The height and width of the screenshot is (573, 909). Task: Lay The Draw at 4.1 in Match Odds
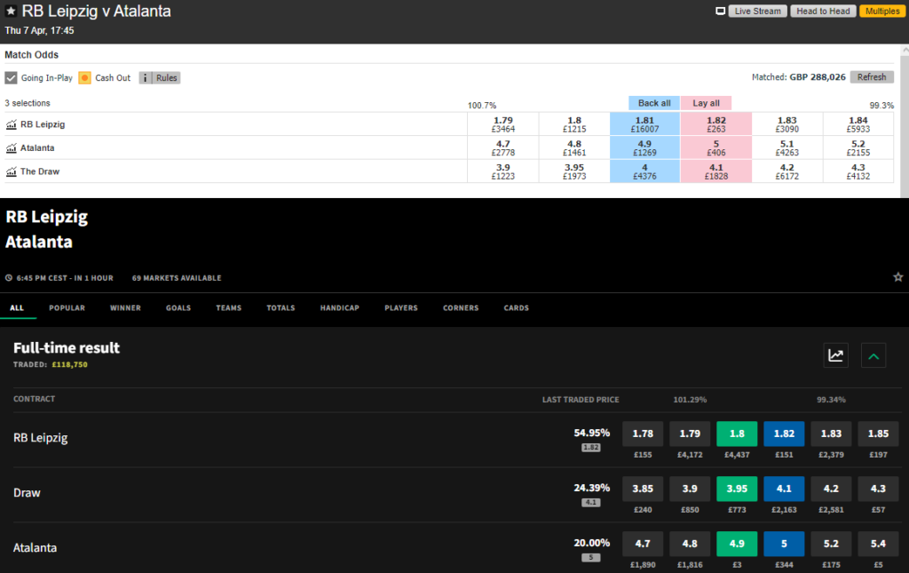point(716,171)
